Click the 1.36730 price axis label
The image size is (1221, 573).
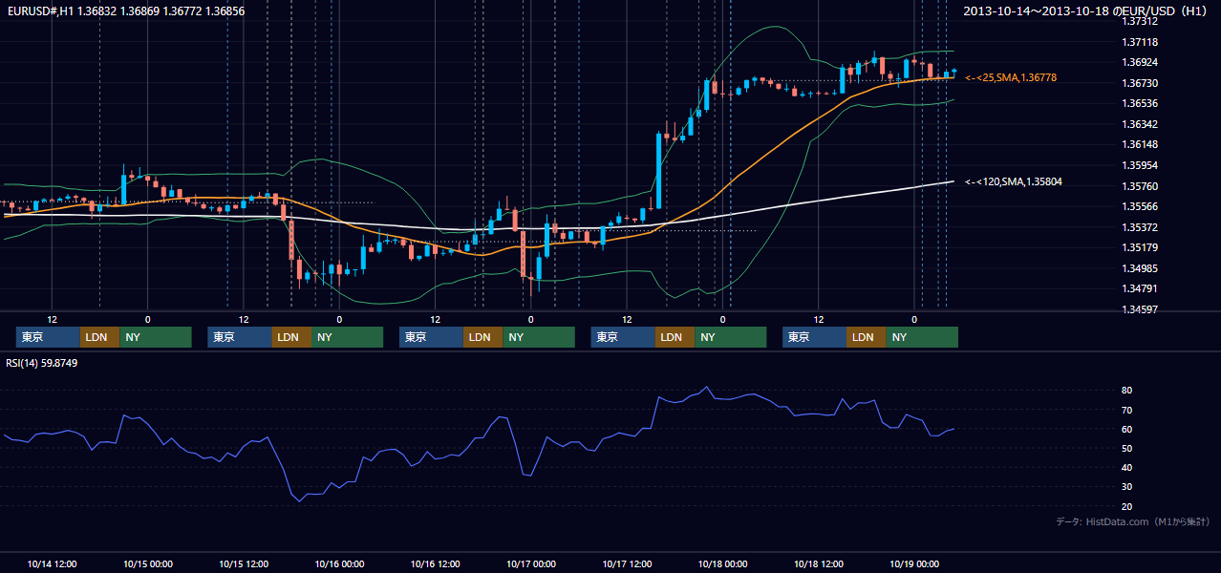[1140, 83]
